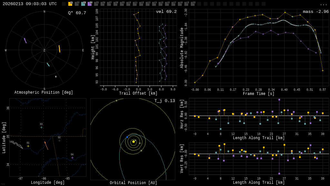Click the yellow track in atmospheric position plot
Screen dimensions: 330x186
coord(59,49)
